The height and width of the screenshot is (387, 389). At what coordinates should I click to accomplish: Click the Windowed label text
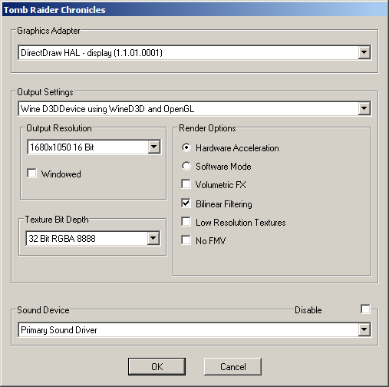tap(61, 174)
